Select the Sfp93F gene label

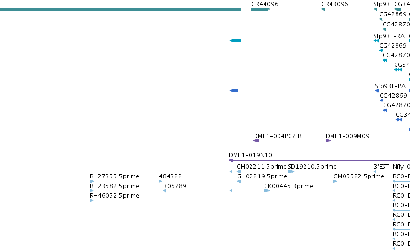pyautogui.click(x=383, y=4)
